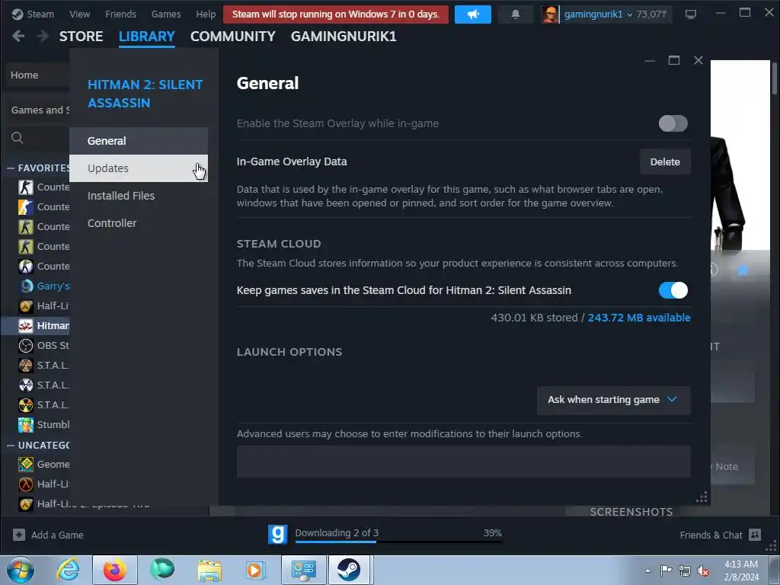780x585 pixels.
Task: Launch Firefox from taskbar
Action: point(114,570)
